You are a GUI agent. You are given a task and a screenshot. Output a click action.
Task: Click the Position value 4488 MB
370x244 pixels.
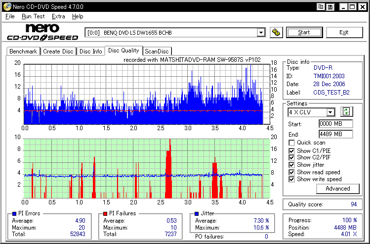[x=345, y=228]
